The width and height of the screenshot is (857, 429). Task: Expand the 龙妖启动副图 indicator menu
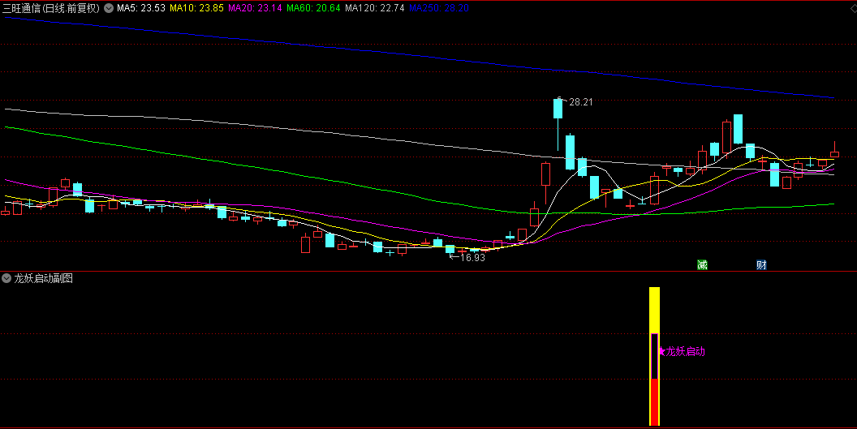click(6, 278)
